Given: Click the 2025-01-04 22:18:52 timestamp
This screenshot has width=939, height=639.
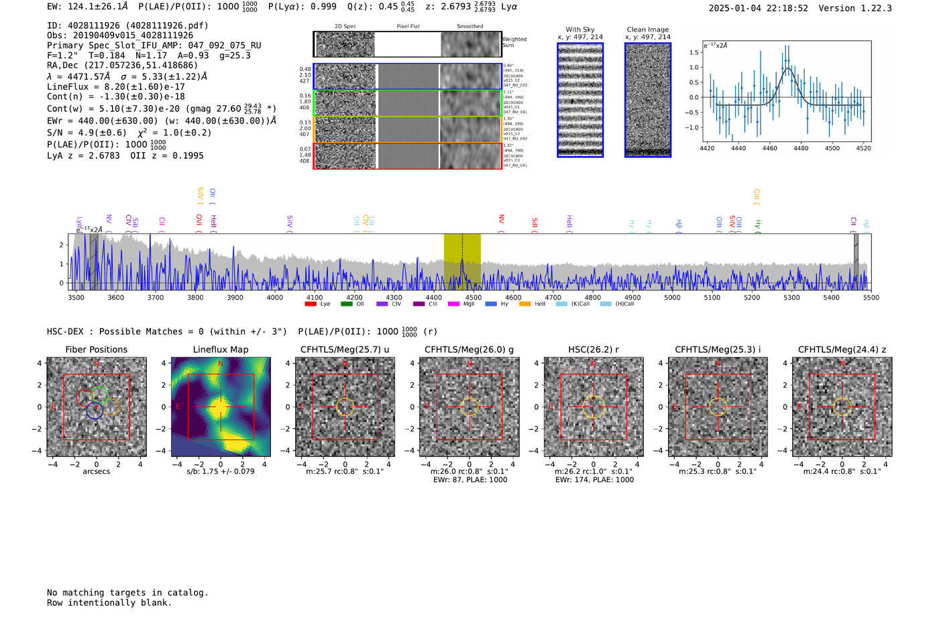Looking at the screenshot, I should pos(759,8).
